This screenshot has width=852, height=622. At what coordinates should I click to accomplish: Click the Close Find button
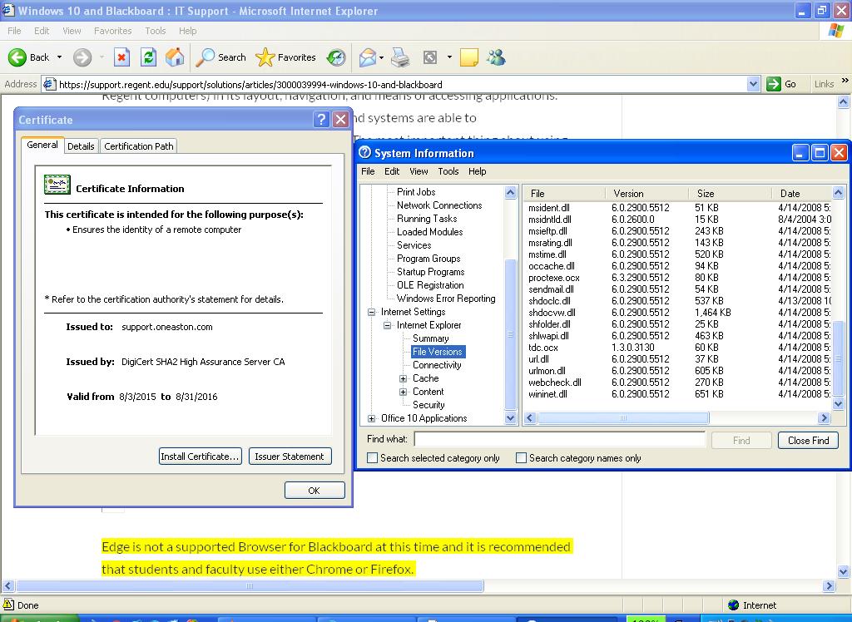tap(808, 441)
